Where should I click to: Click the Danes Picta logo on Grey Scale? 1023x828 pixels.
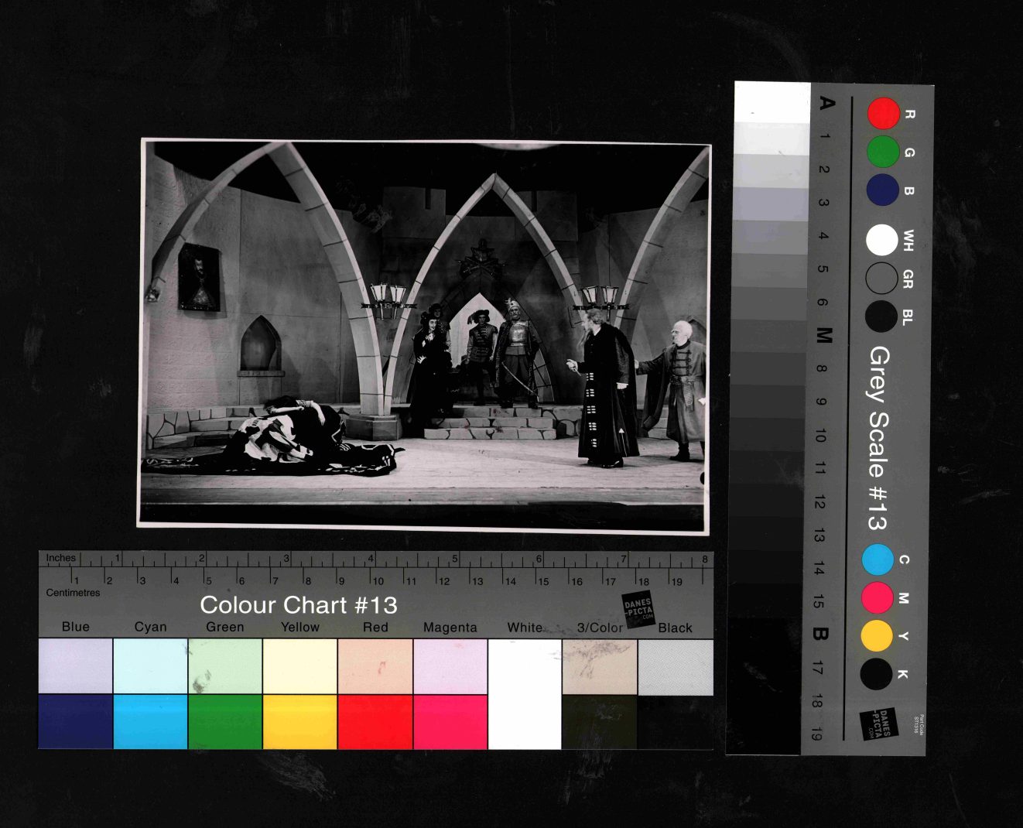tap(878, 724)
